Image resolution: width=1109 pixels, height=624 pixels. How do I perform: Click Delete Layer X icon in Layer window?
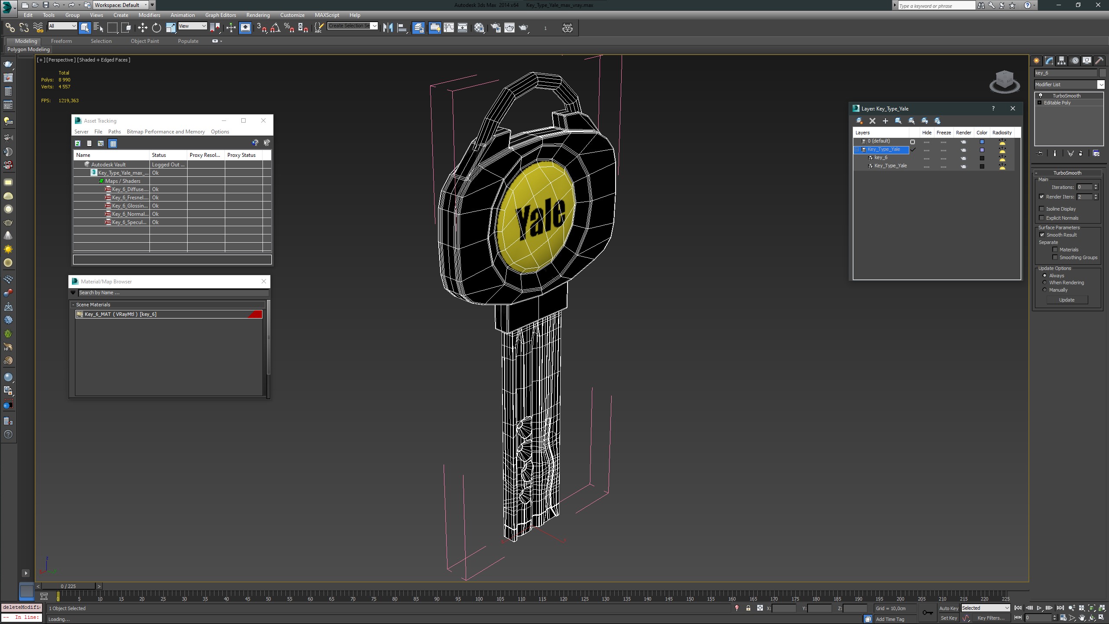pyautogui.click(x=872, y=121)
